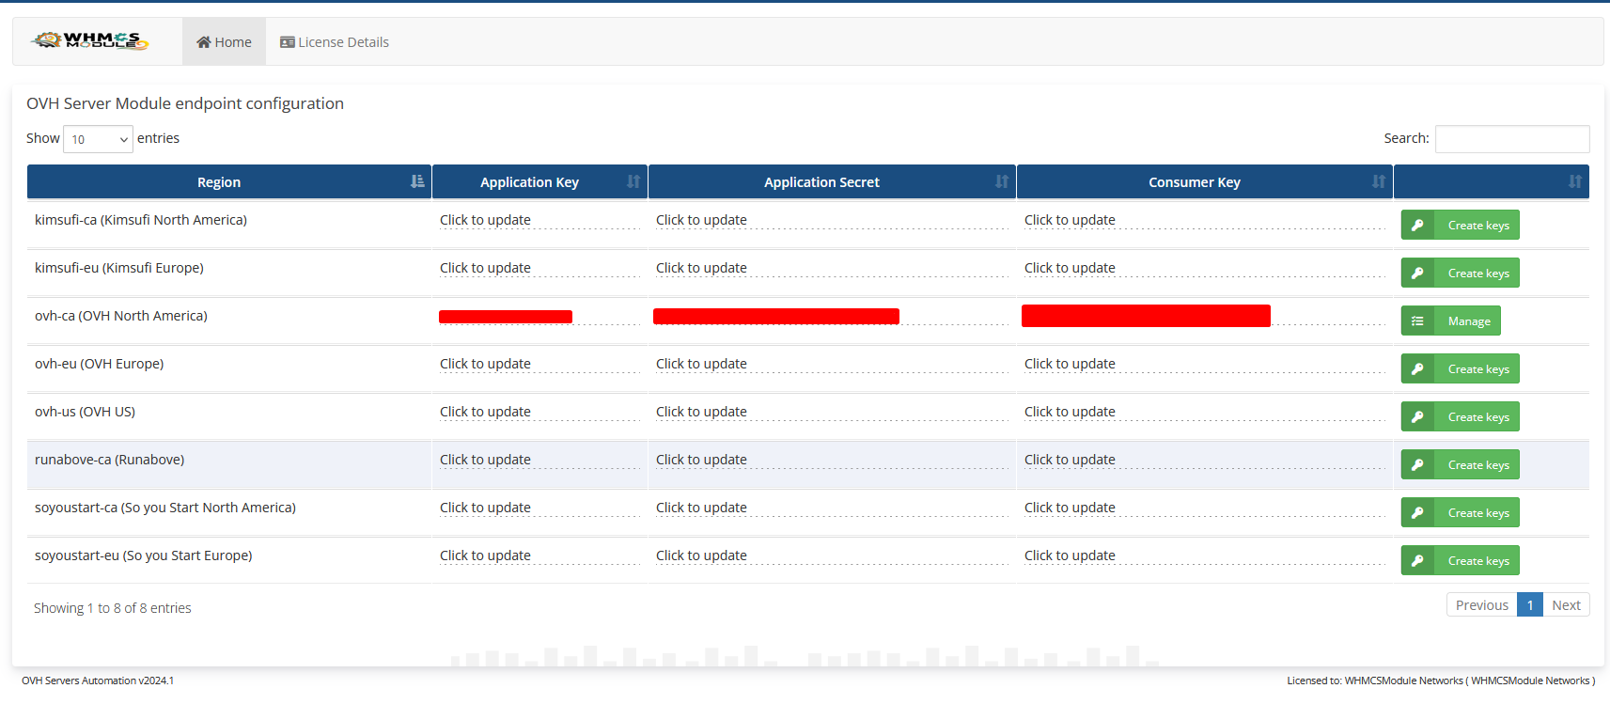Go to the Previous page
1610x704 pixels.
(x=1481, y=605)
